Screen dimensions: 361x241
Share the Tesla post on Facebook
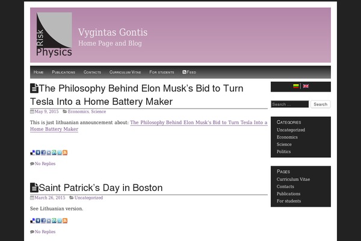pyautogui.click(x=43, y=152)
